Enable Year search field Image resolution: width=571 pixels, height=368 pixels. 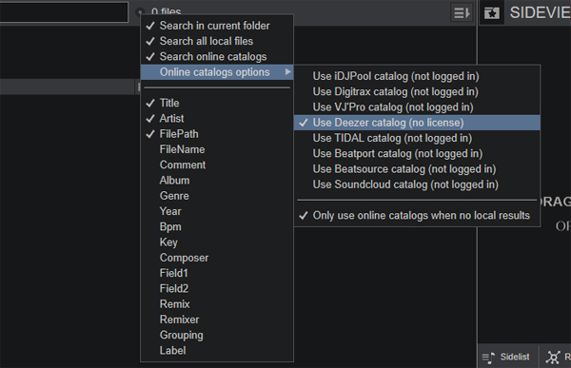click(217, 211)
